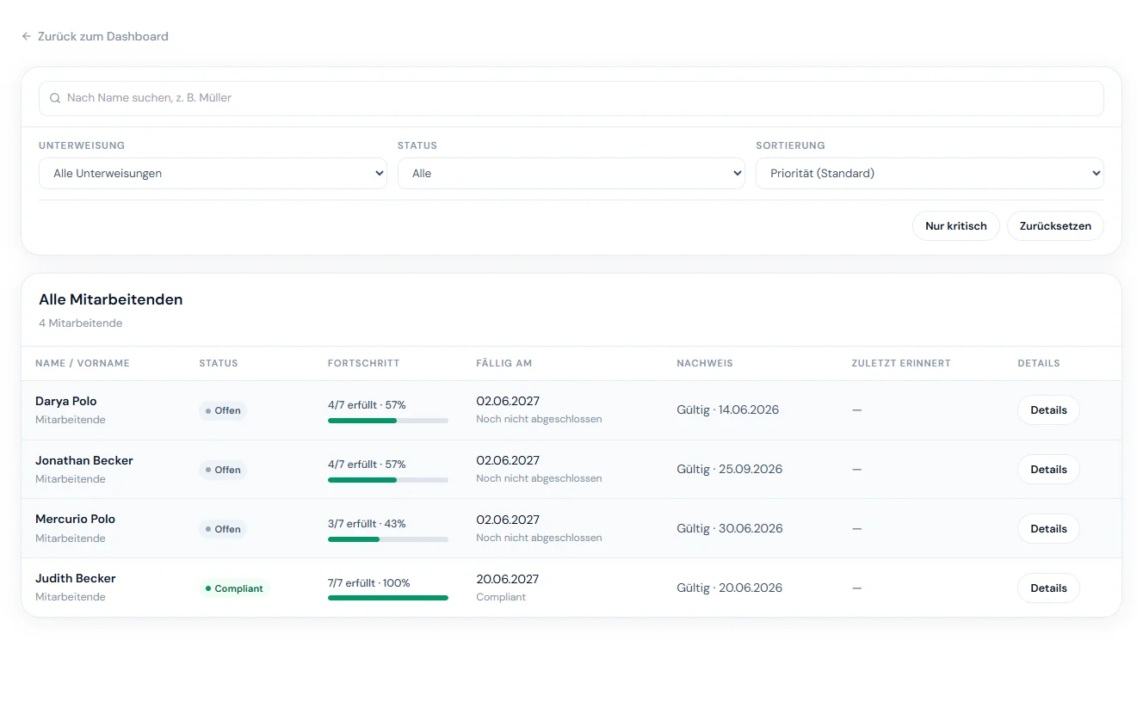The width and height of the screenshot is (1143, 714).
Task: Click the 7/7 erfüllt · 100% text
Action: (369, 583)
